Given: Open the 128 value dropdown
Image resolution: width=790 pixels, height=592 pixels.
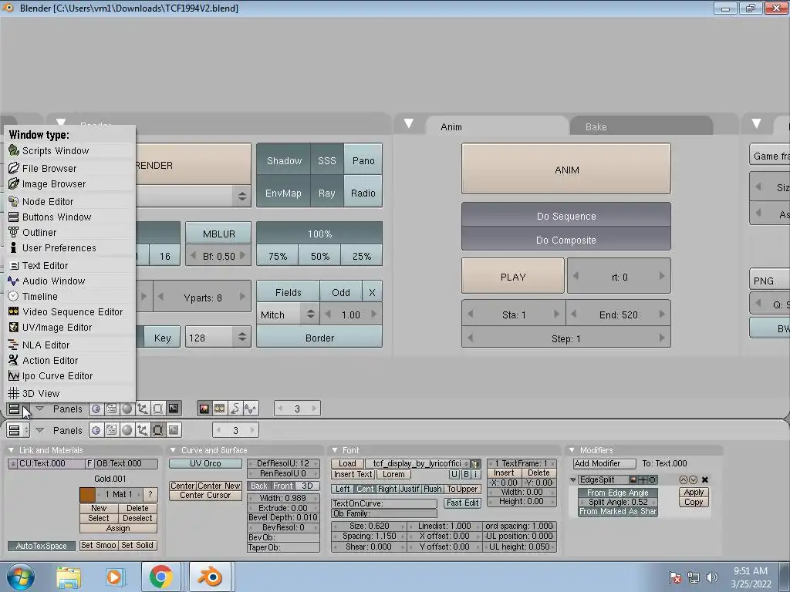Looking at the screenshot, I should pos(218,338).
